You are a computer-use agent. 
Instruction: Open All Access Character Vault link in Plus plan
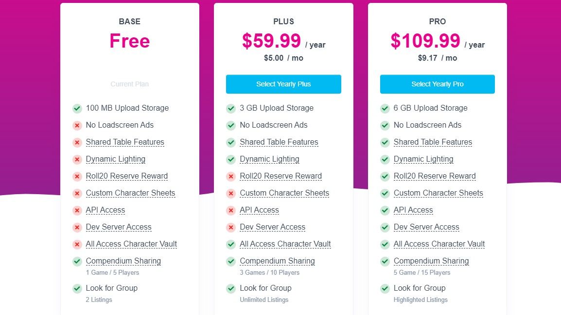coord(285,244)
